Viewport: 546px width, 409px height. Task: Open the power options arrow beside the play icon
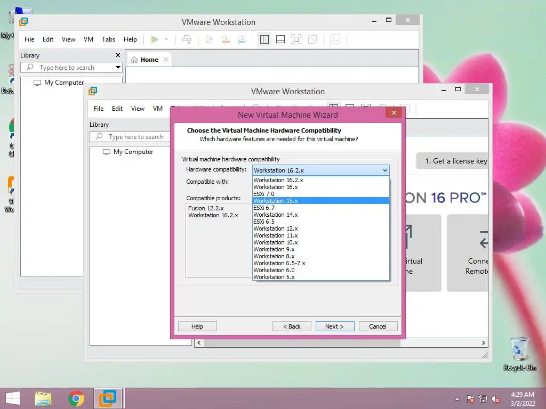click(x=166, y=39)
